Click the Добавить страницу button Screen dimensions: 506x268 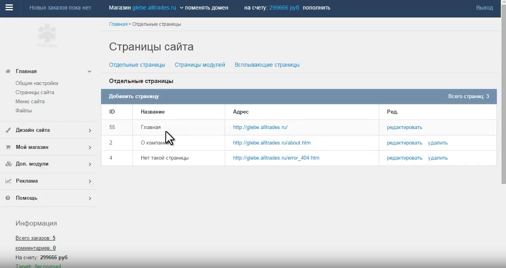pos(134,96)
